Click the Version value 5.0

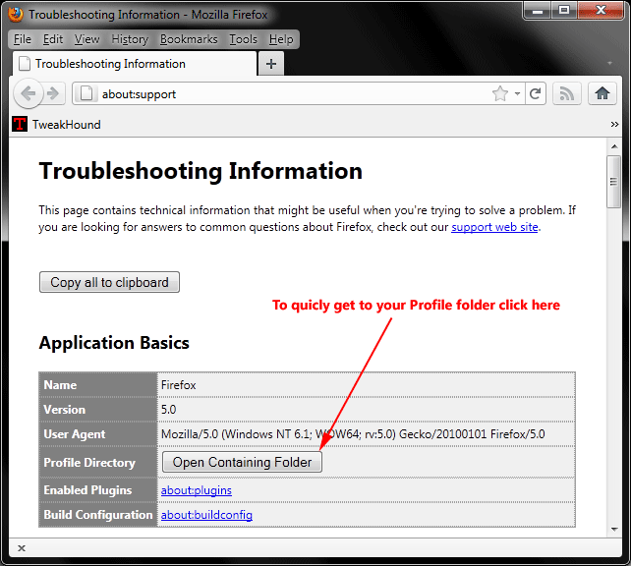[169, 410]
